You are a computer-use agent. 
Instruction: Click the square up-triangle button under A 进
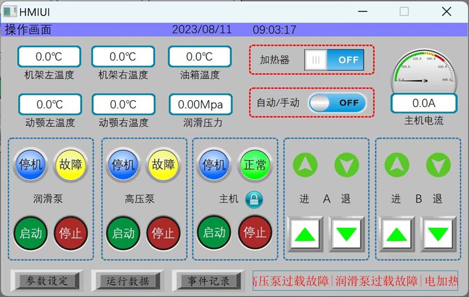tap(305, 234)
